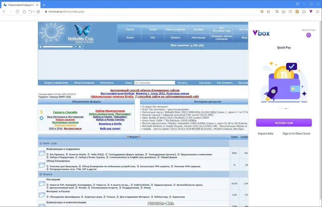Click the padlock site security icon

[46, 12]
